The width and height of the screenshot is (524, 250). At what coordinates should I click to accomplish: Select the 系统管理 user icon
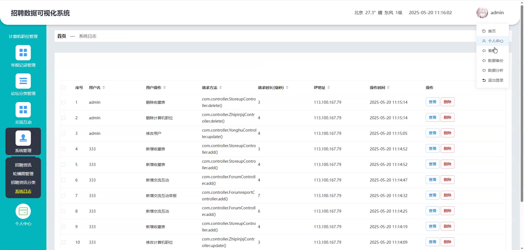23,138
